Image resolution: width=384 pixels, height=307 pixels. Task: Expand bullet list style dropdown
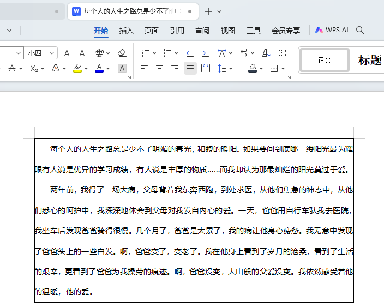[x=154, y=53]
